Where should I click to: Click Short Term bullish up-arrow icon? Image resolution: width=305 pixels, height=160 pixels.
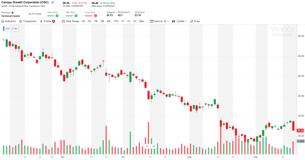point(57,16)
